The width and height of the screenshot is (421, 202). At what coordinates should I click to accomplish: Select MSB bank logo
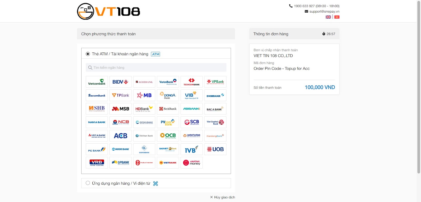(x=121, y=109)
